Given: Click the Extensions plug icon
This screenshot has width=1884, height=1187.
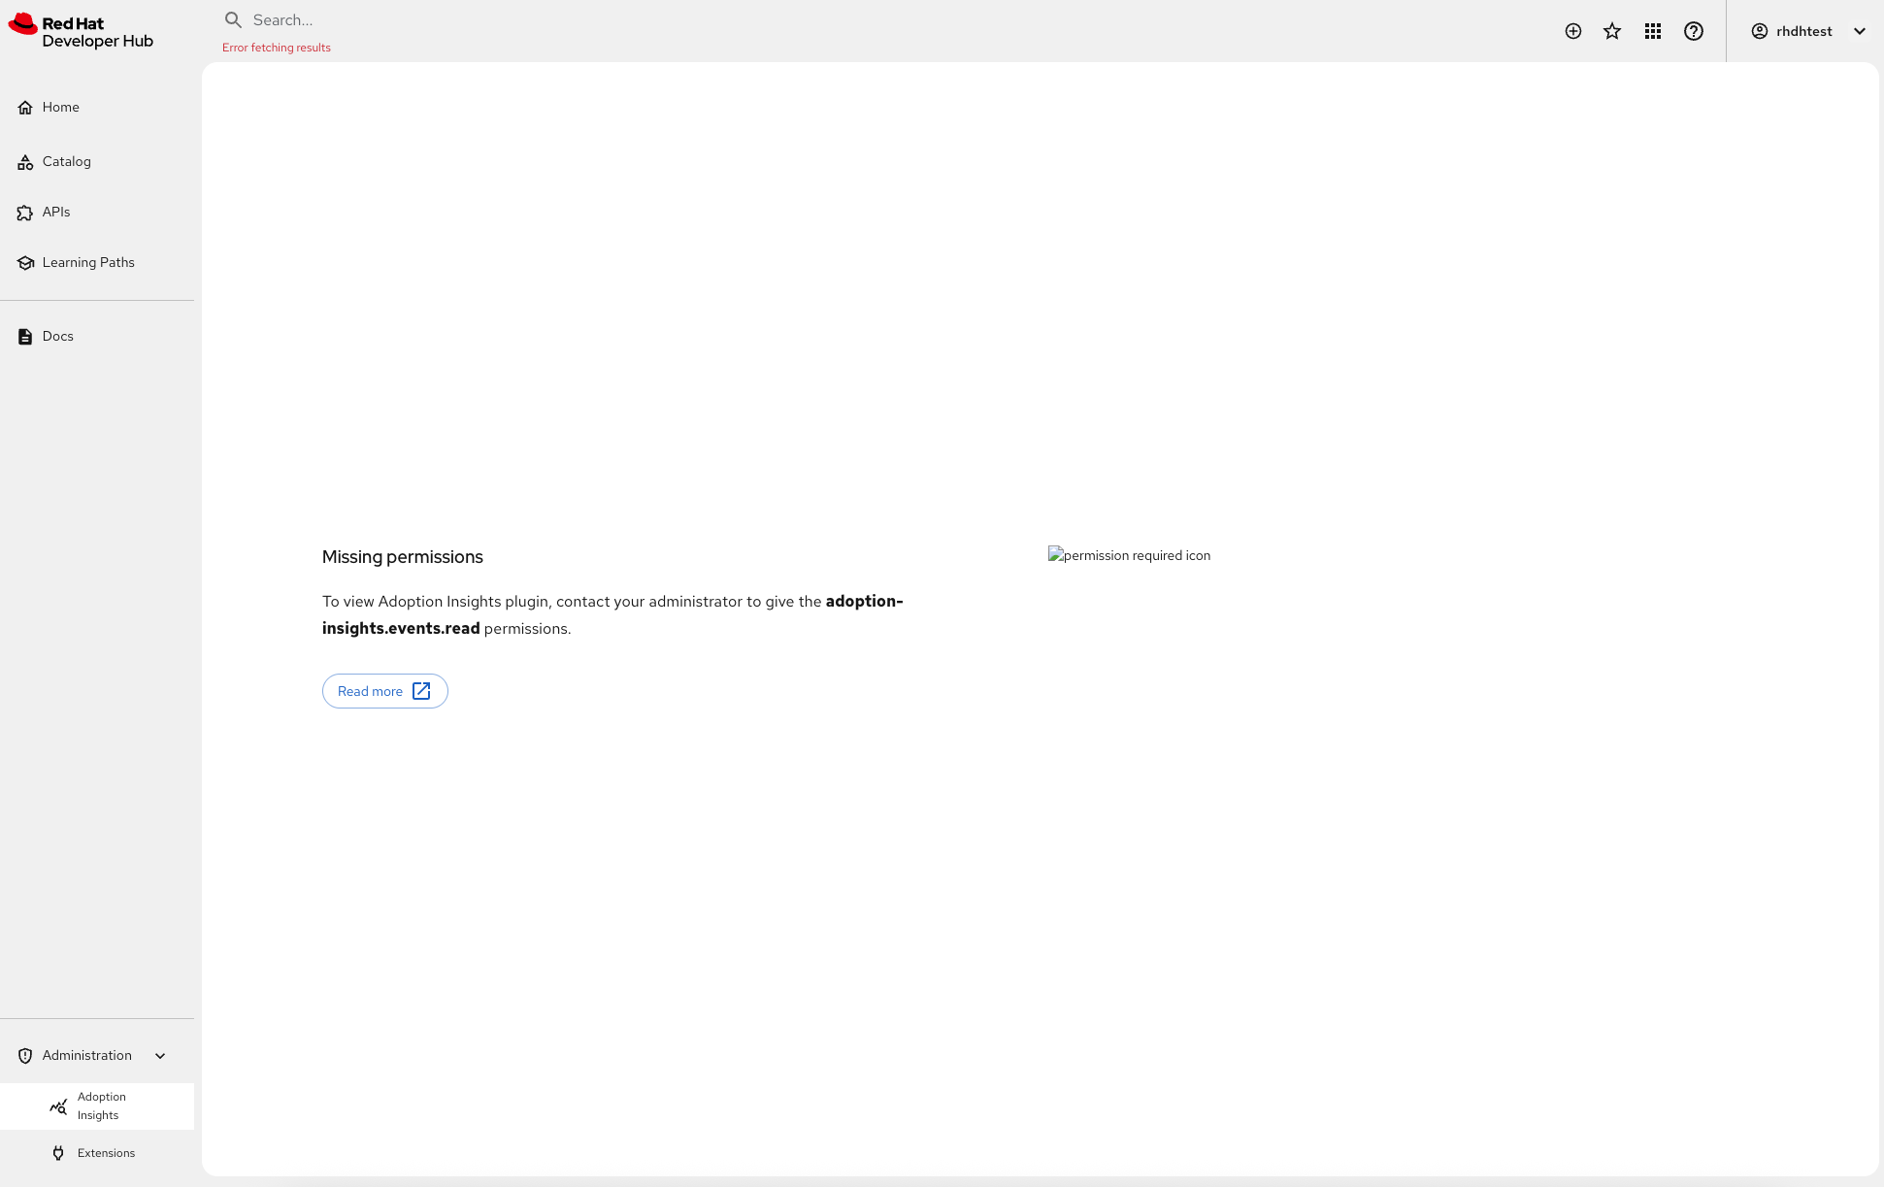Looking at the screenshot, I should point(58,1153).
